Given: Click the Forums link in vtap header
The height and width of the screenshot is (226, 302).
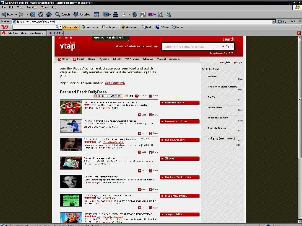Looking at the screenshot, I should point(99,38).
